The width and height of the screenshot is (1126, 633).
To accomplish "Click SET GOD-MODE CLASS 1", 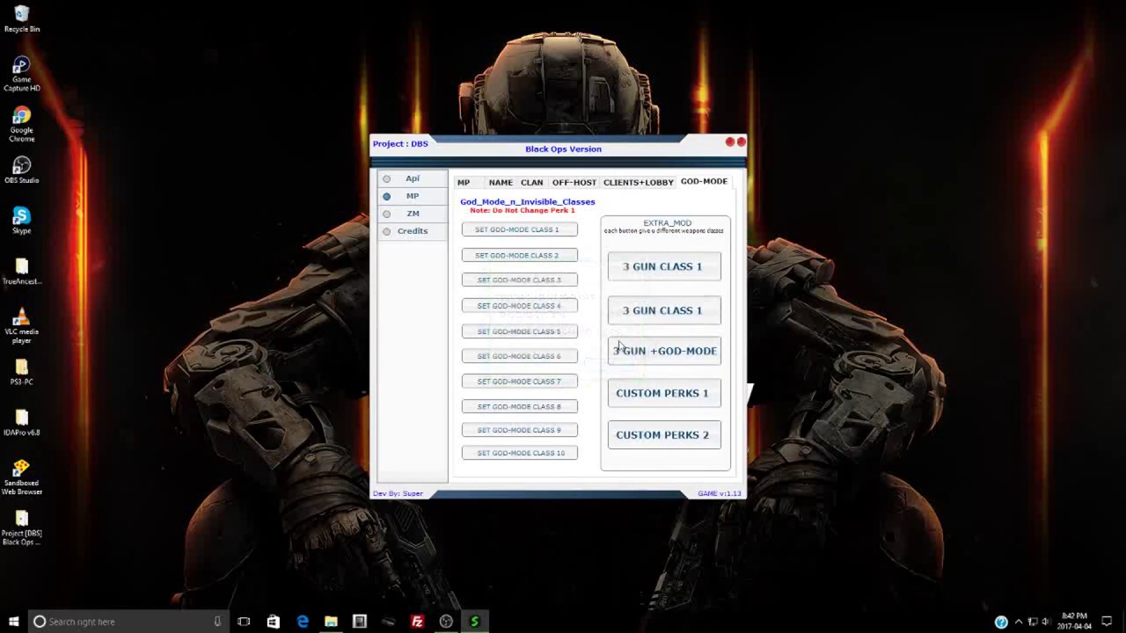I will tap(520, 229).
